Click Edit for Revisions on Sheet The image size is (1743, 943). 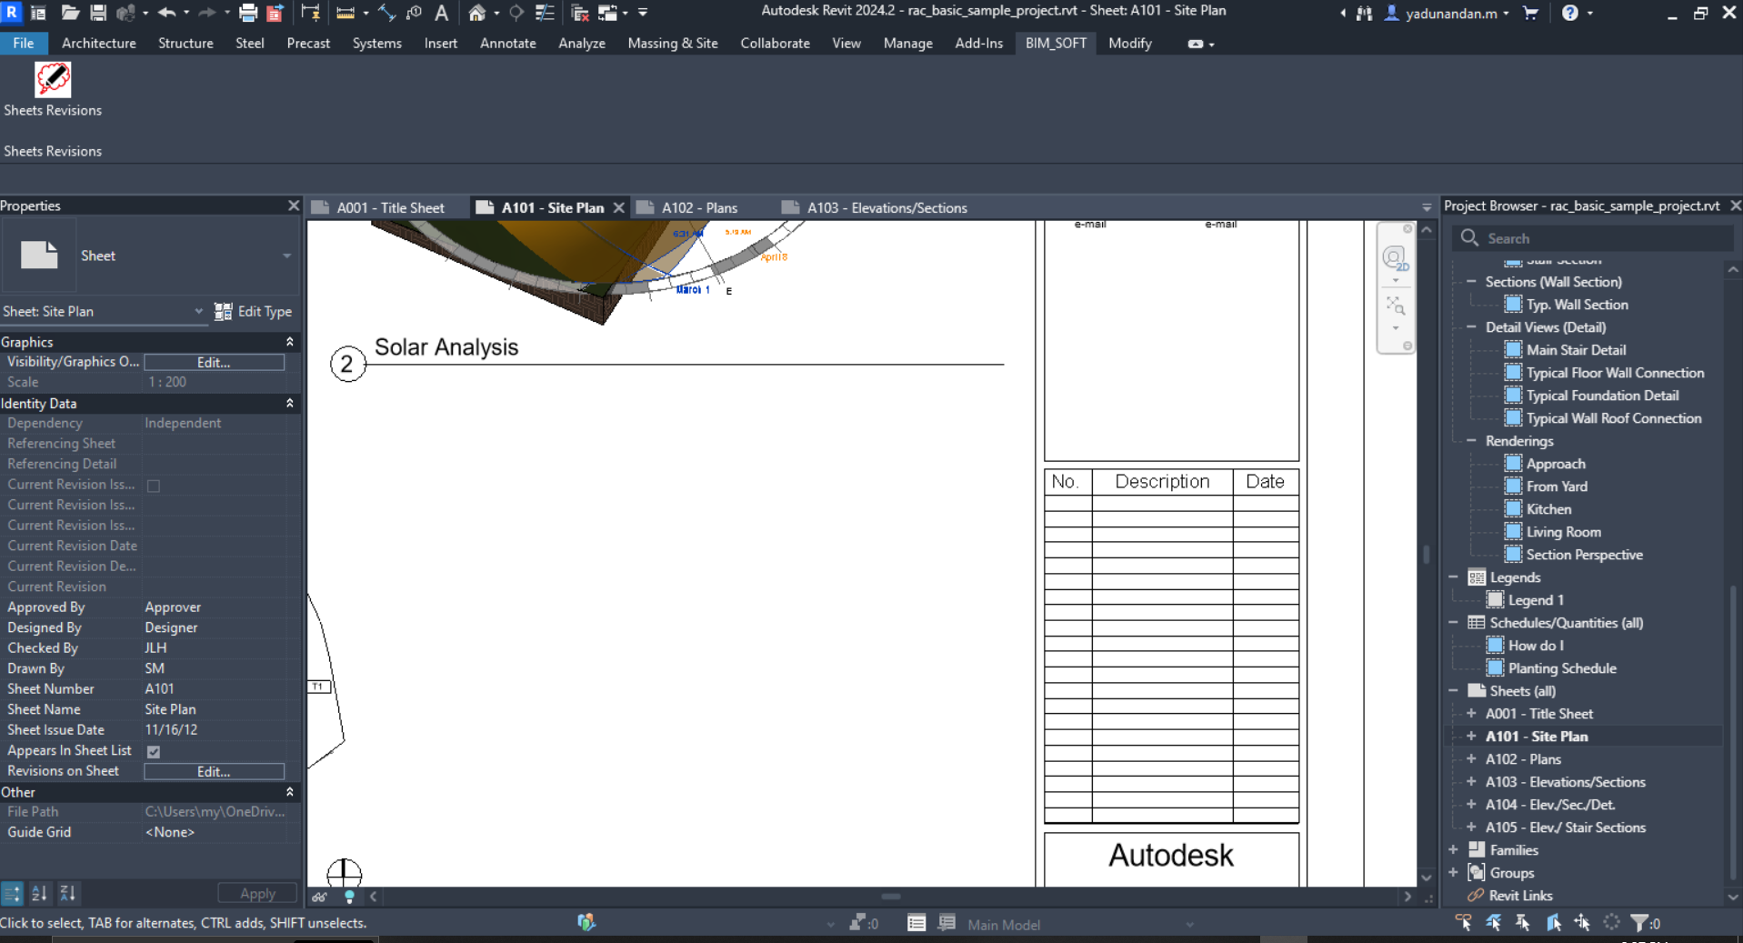(x=214, y=771)
